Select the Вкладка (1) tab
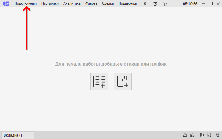 [x=14, y=135]
